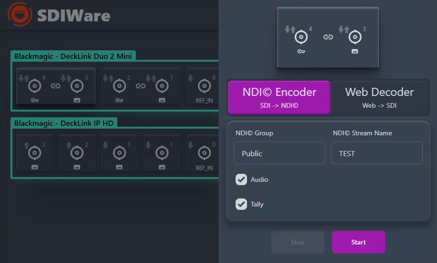This screenshot has width=437, height=263.
Task: Uncheck the Tally checkbox
Action: click(x=241, y=204)
